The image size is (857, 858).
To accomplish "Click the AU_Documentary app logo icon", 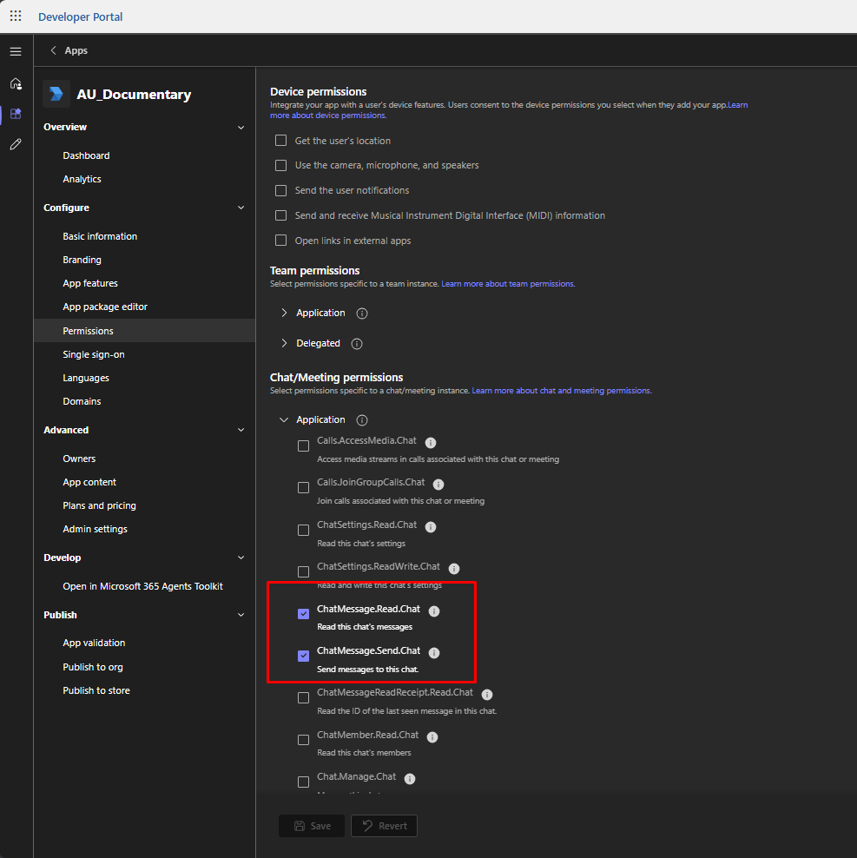I will point(56,94).
